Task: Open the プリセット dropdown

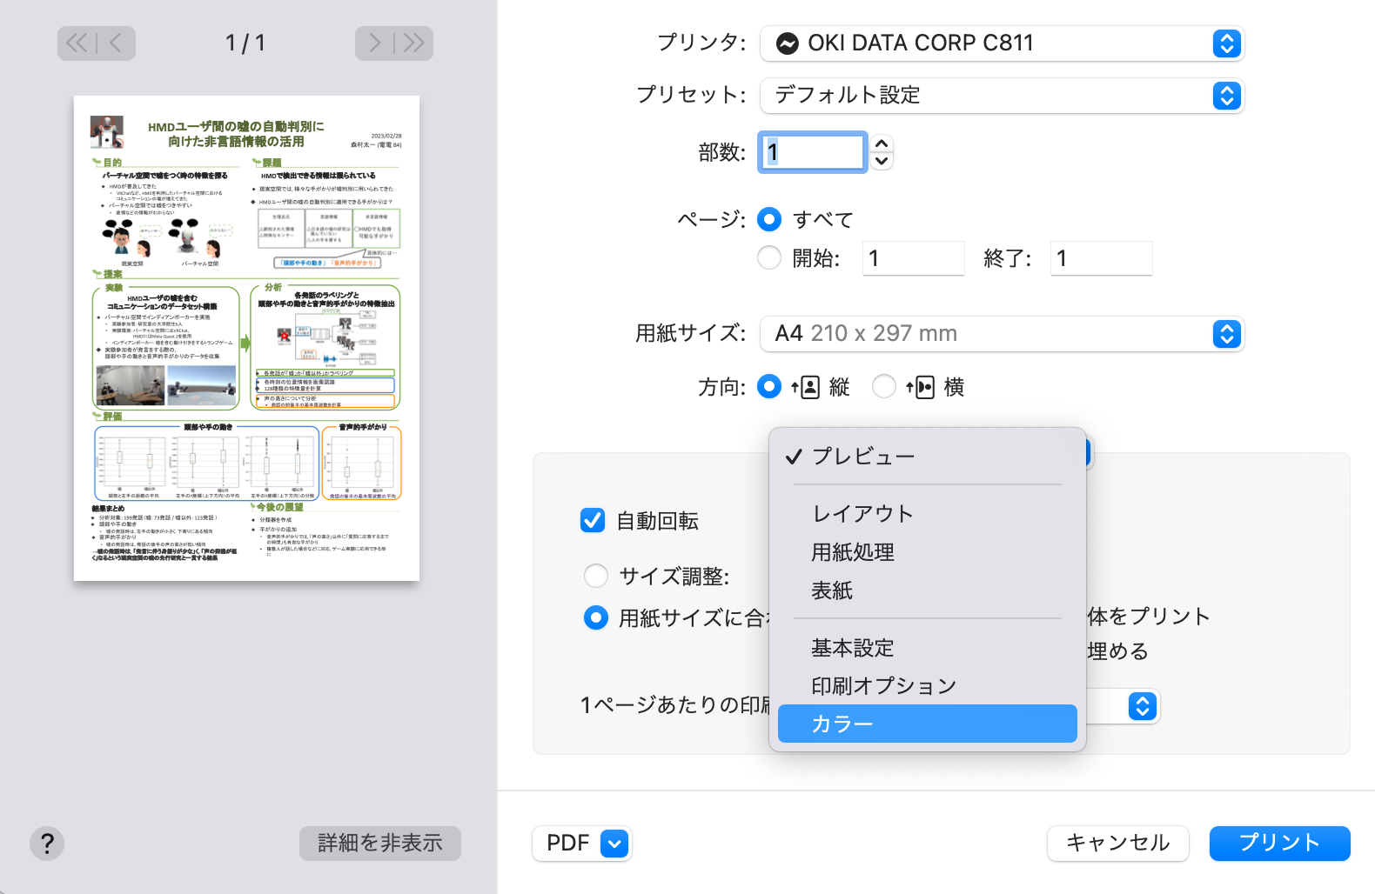Action: [1002, 96]
